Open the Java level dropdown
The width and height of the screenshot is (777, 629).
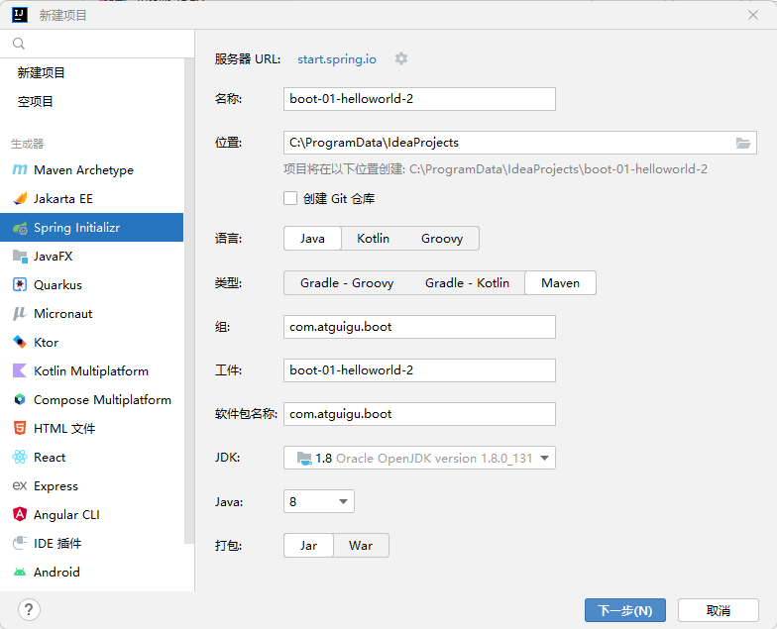(319, 501)
